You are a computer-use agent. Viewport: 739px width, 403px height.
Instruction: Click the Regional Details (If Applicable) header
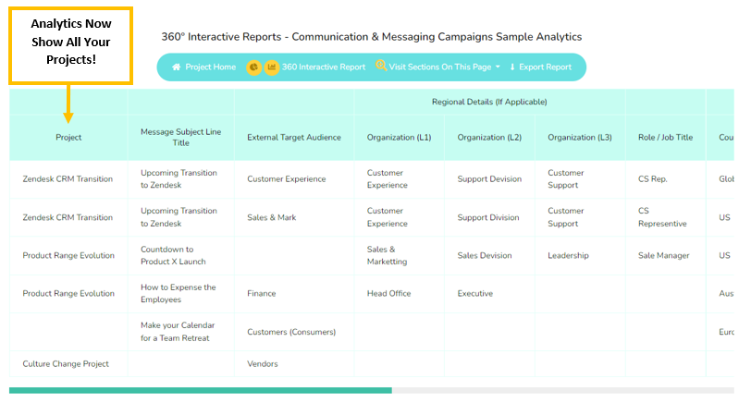tap(489, 102)
